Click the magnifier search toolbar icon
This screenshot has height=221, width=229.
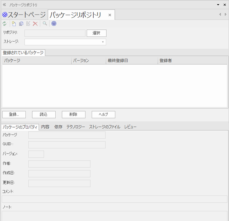[45, 24]
